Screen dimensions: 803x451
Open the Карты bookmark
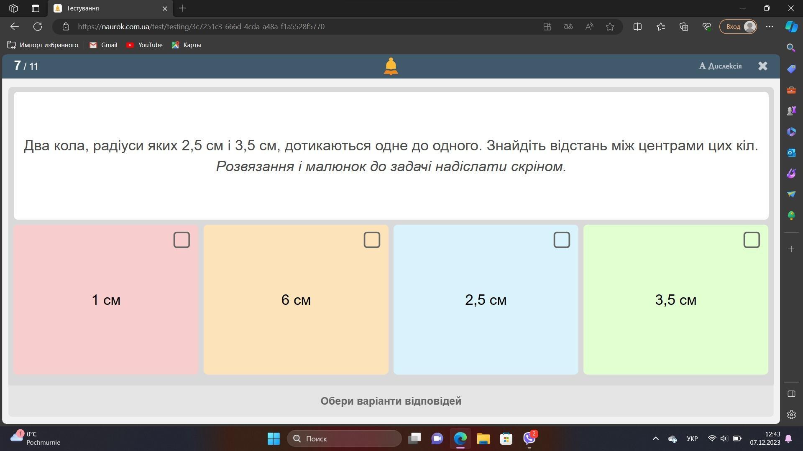click(x=186, y=45)
